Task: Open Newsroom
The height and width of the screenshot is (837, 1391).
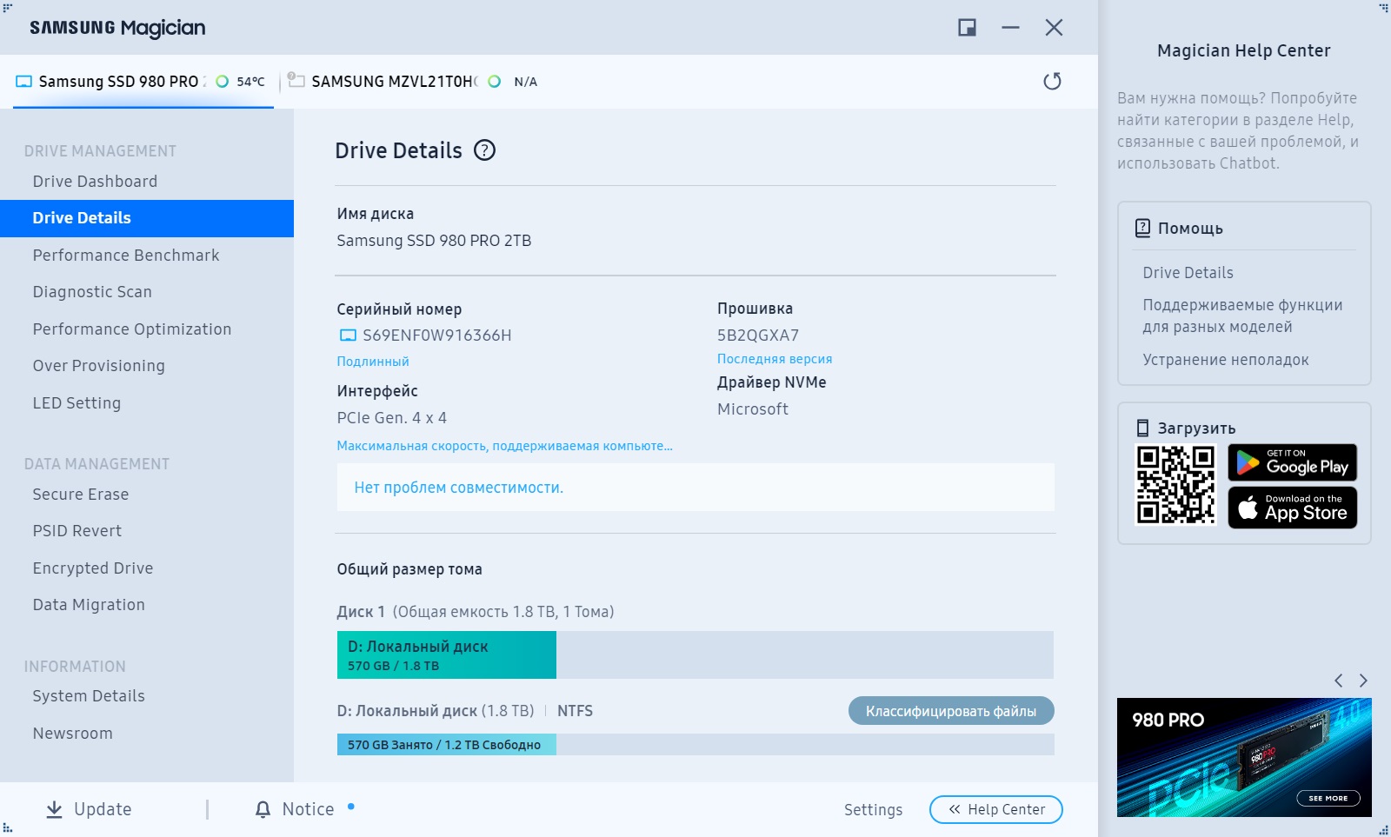Action: coord(73,734)
